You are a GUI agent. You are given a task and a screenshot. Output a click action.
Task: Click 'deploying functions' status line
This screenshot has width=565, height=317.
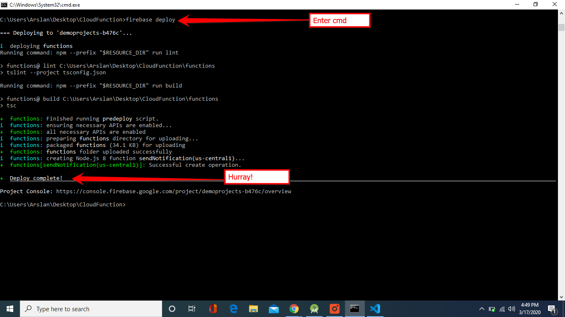click(36, 46)
